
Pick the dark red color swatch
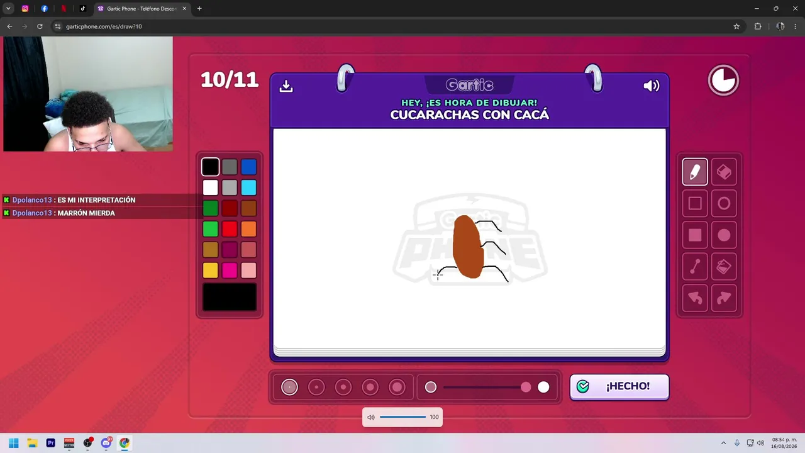(230, 208)
